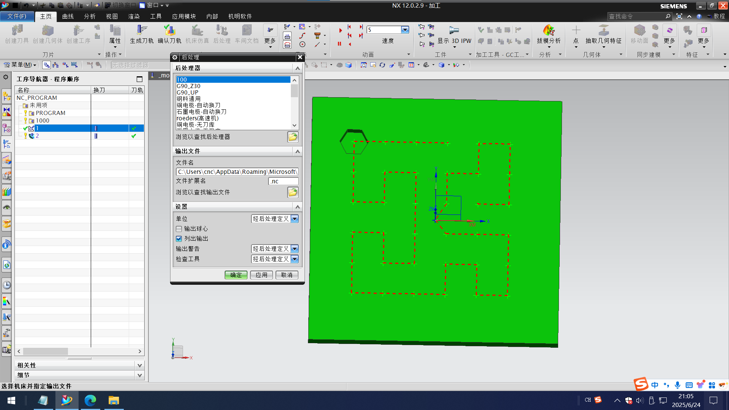The height and width of the screenshot is (410, 729).
Task: Open the animation speed dropdown showing 5
Action: 405,30
